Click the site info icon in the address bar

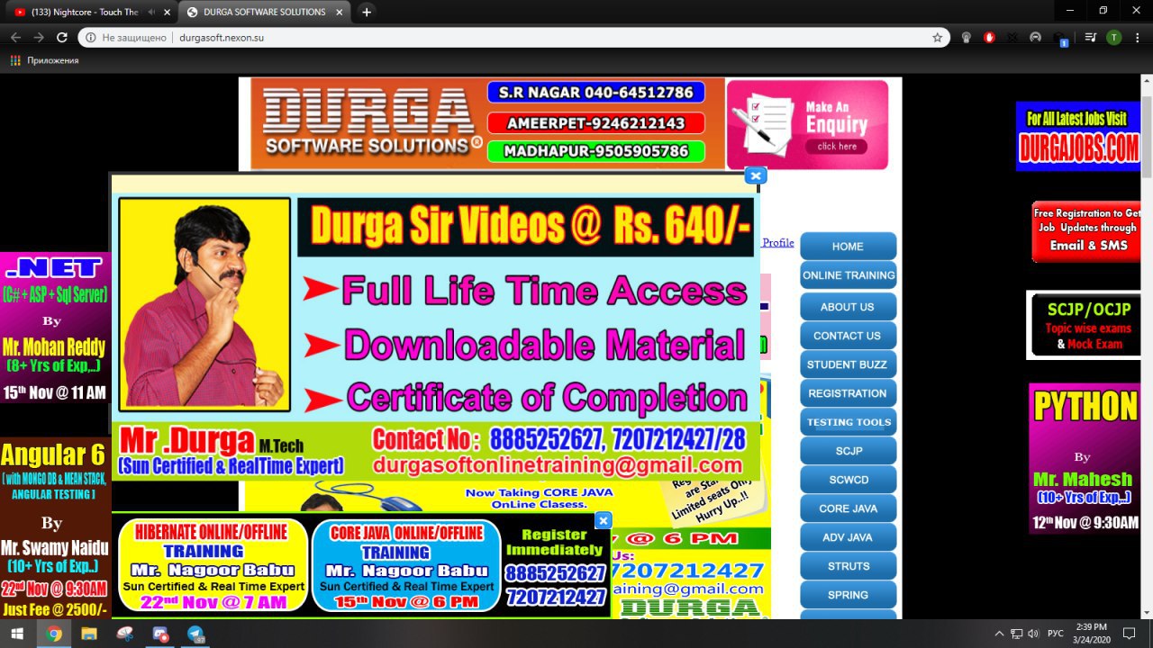pyautogui.click(x=91, y=38)
